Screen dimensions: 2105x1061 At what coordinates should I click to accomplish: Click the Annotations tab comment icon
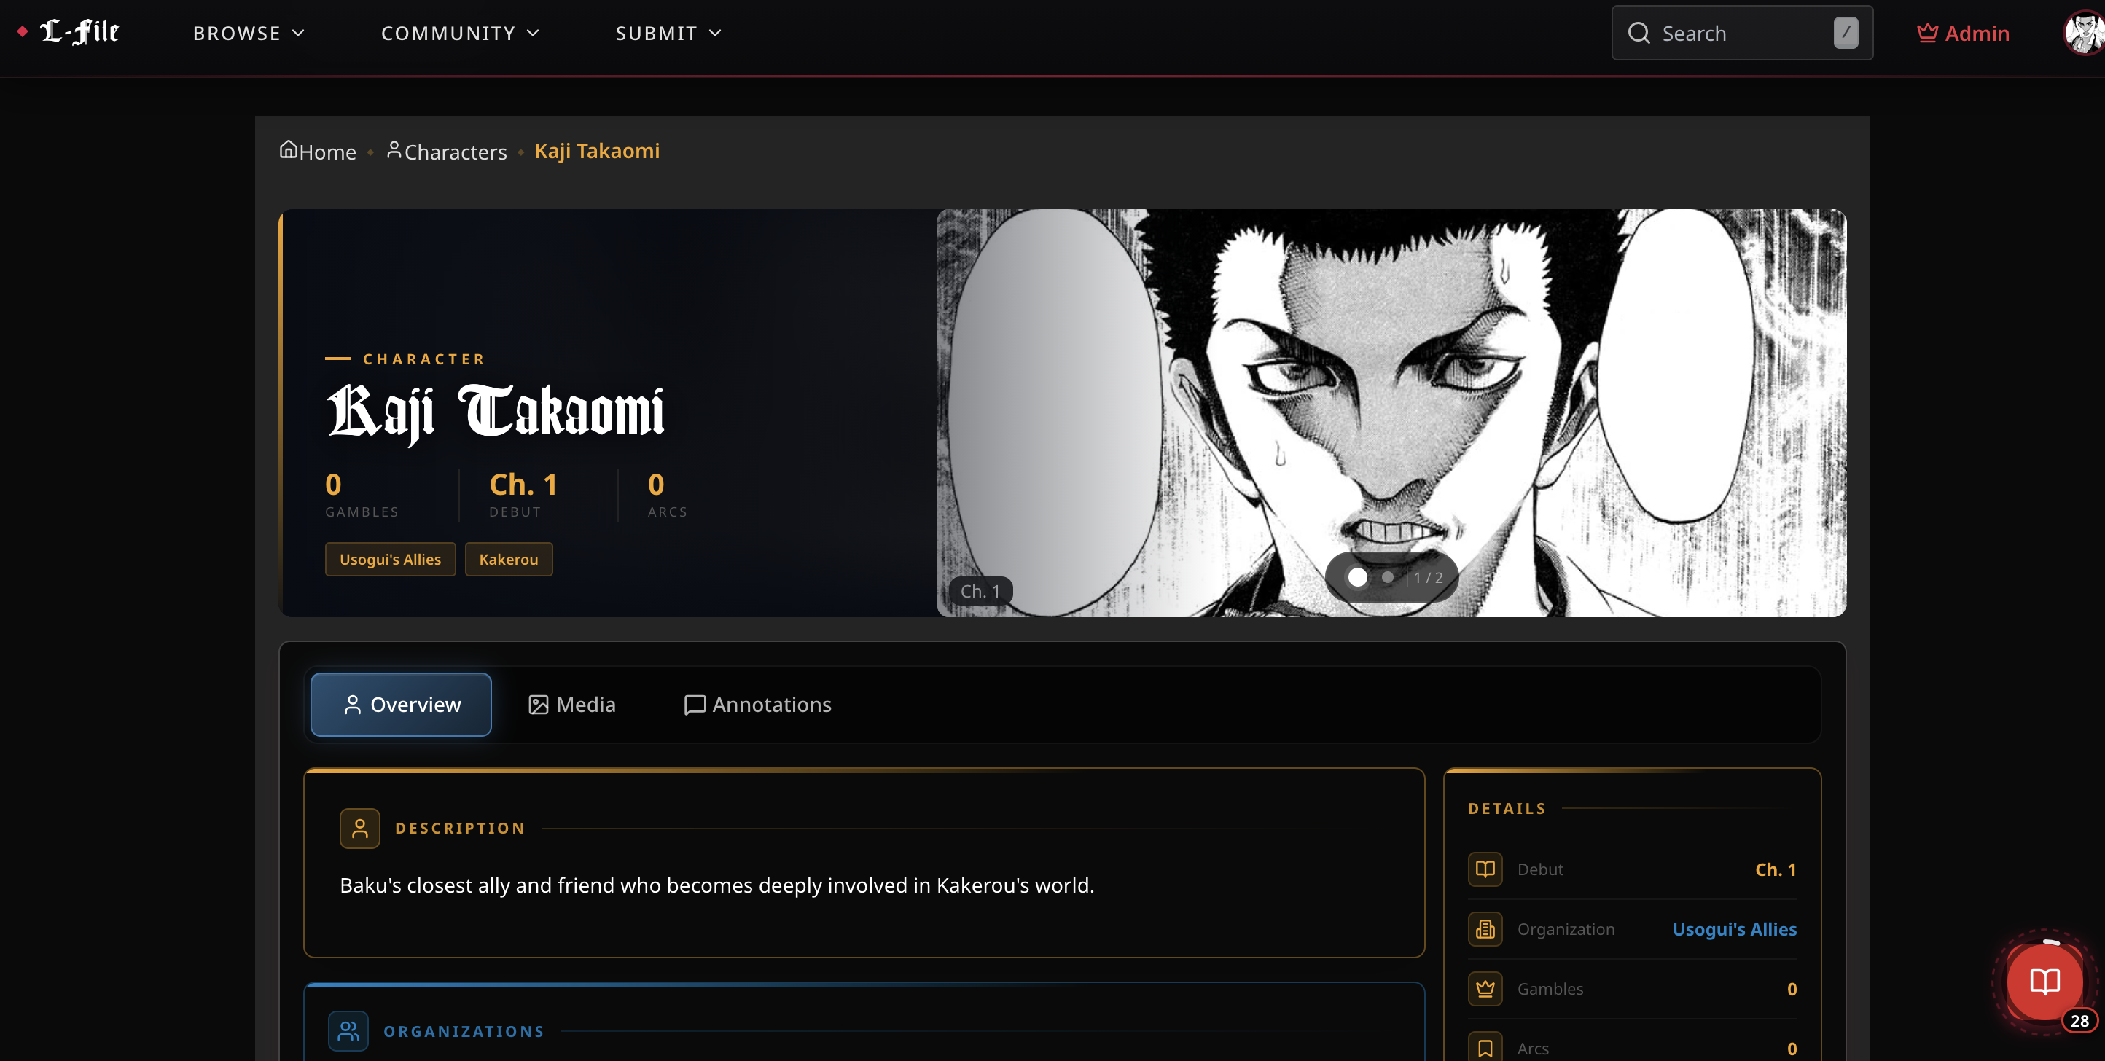[x=694, y=705]
